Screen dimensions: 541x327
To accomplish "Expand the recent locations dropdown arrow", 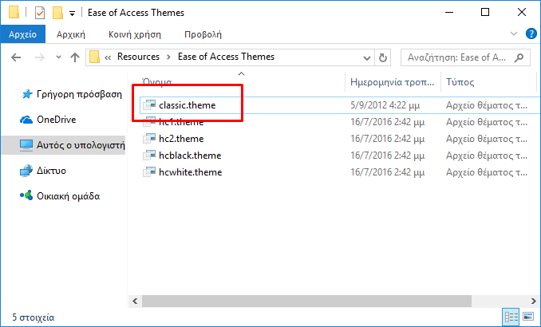I will 59,57.
